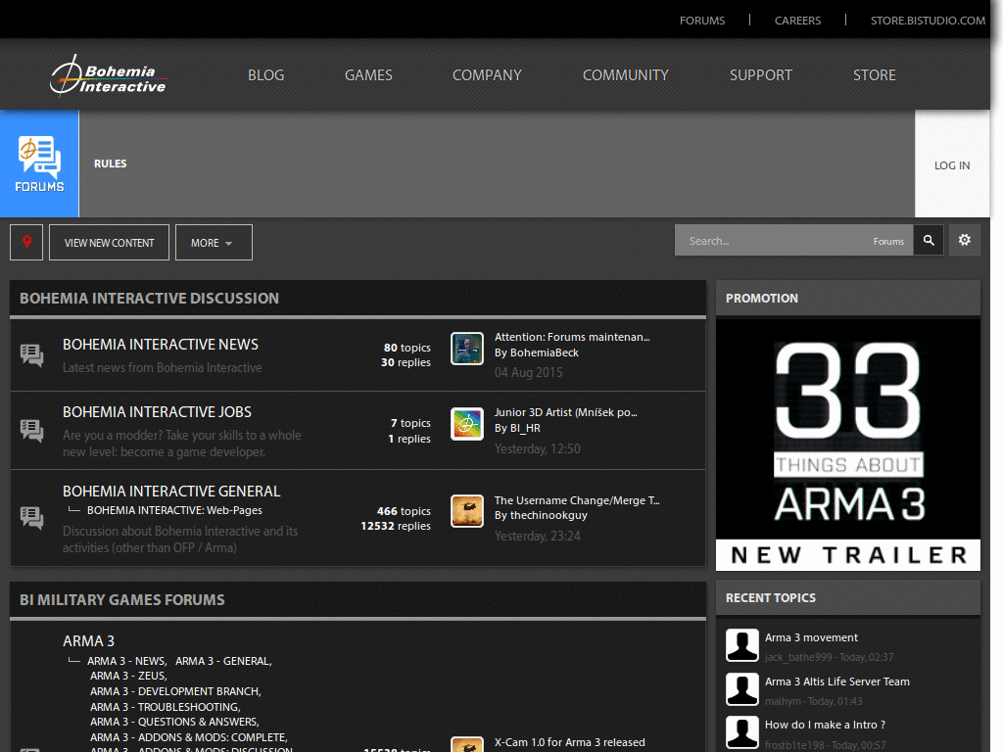Click avatar beside How do I make a Intro
The image size is (1003, 752).
pyautogui.click(x=742, y=732)
